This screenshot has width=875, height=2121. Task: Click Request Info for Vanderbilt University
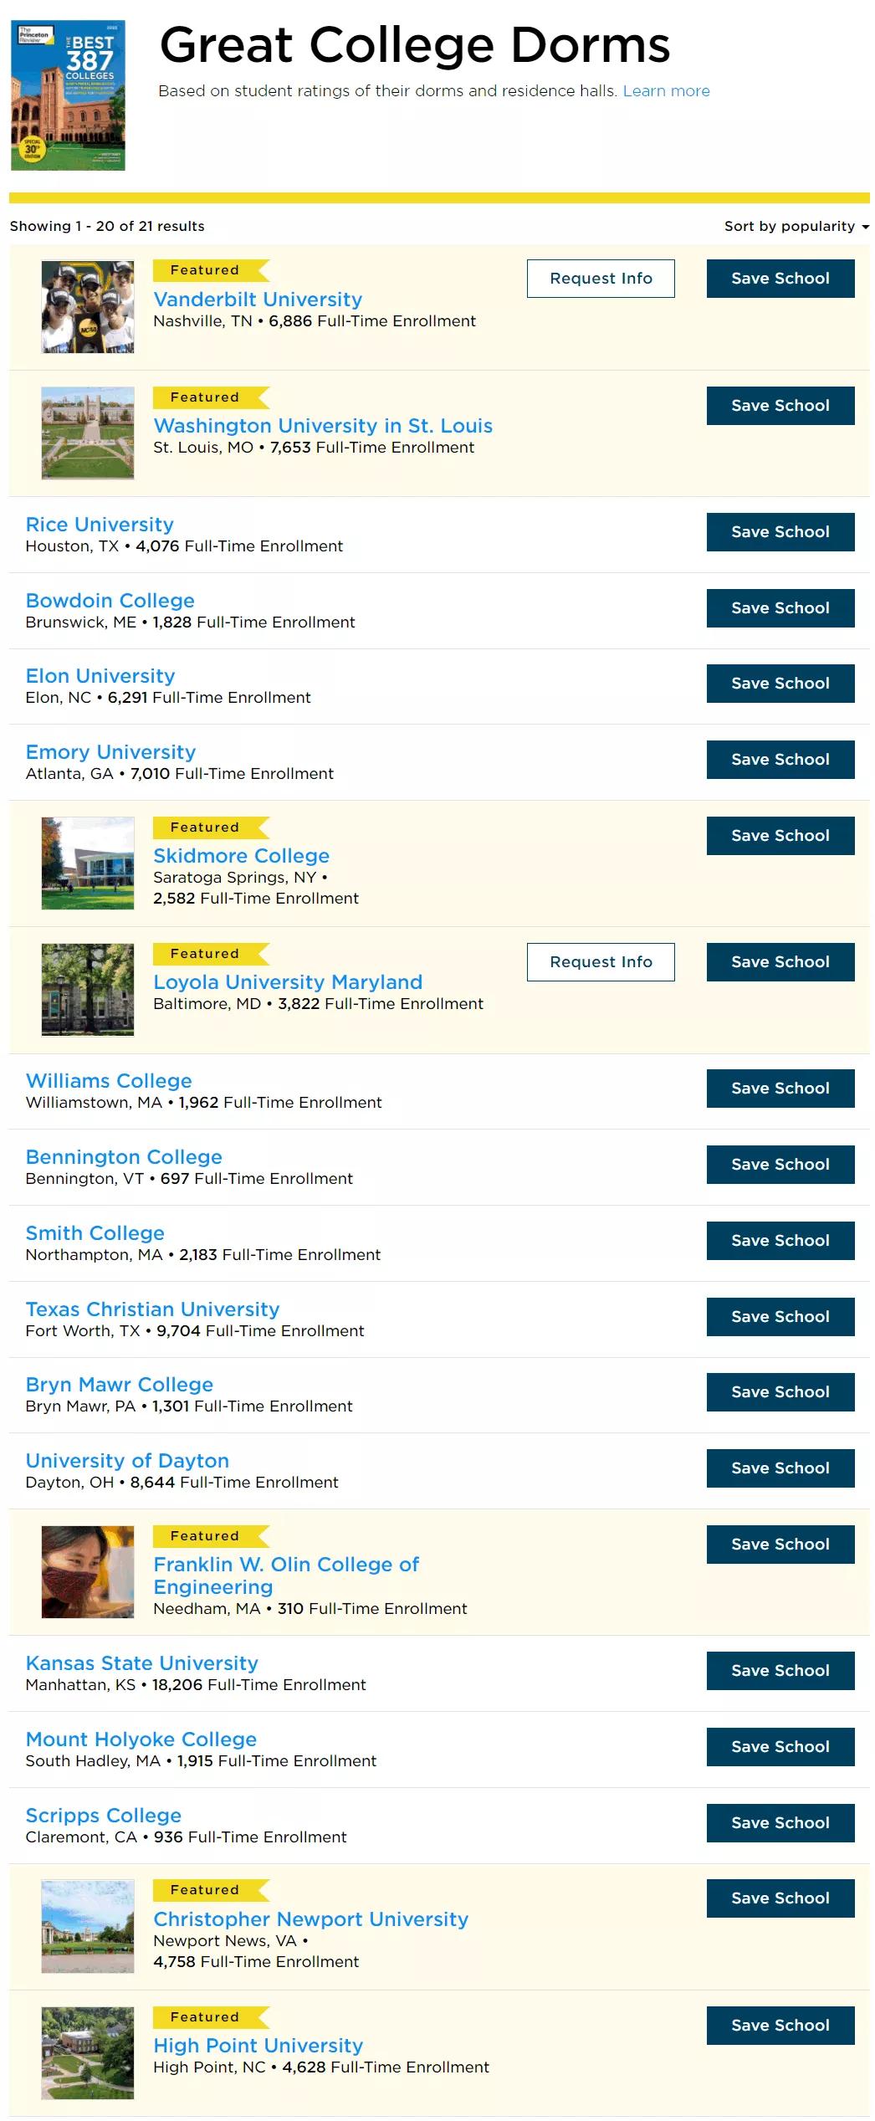600,279
